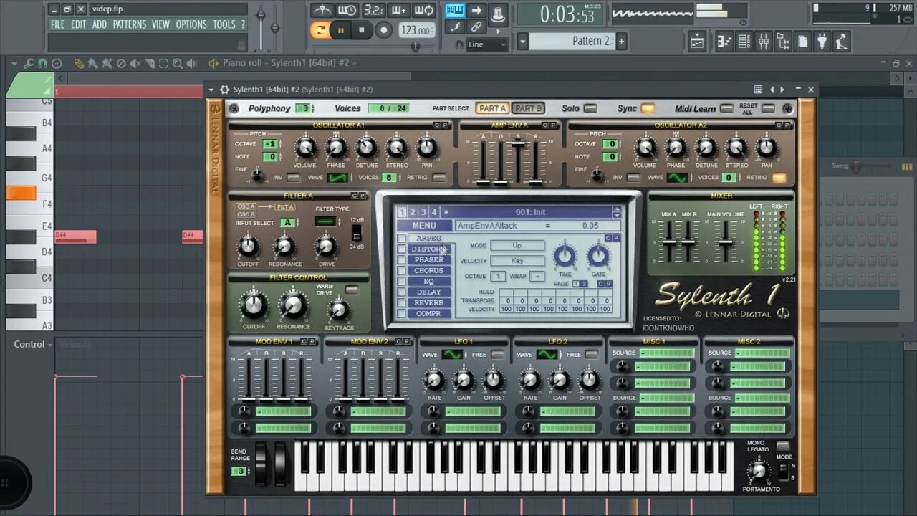The width and height of the screenshot is (917, 516).
Task: Click the Stop playback button
Action: tap(361, 30)
